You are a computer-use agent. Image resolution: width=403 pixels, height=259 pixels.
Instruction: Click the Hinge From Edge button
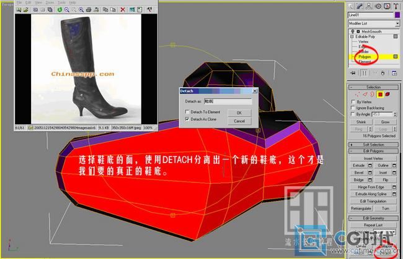[x=371, y=187]
